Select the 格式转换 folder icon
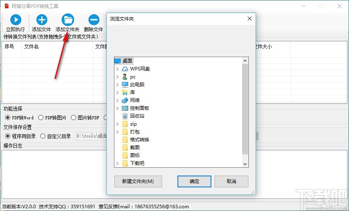Screen dimensions: 349x211 tap(125, 140)
